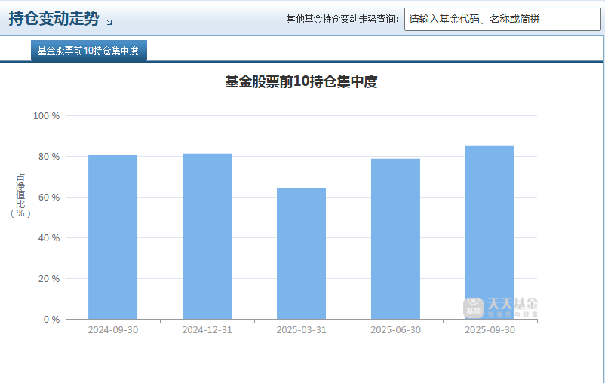This screenshot has width=605, height=383.
Task: Click the 100 % y-axis label
Action: click(46, 115)
